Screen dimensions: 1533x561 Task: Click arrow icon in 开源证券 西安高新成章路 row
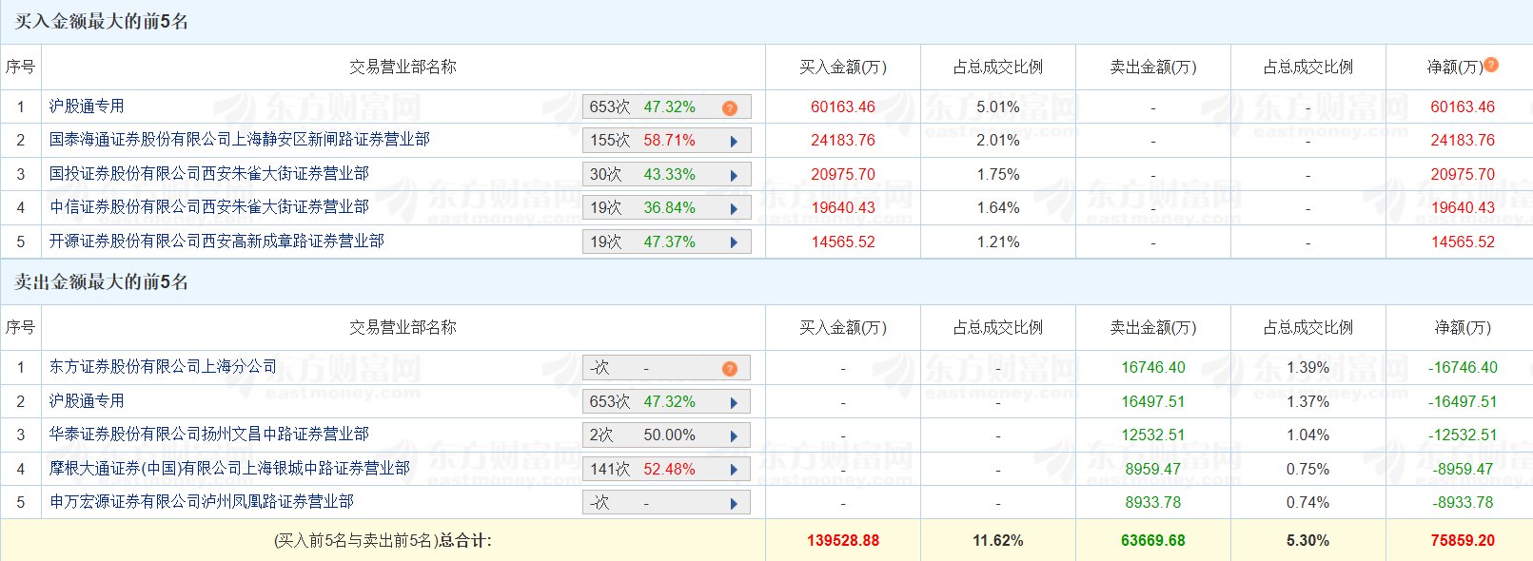click(734, 242)
